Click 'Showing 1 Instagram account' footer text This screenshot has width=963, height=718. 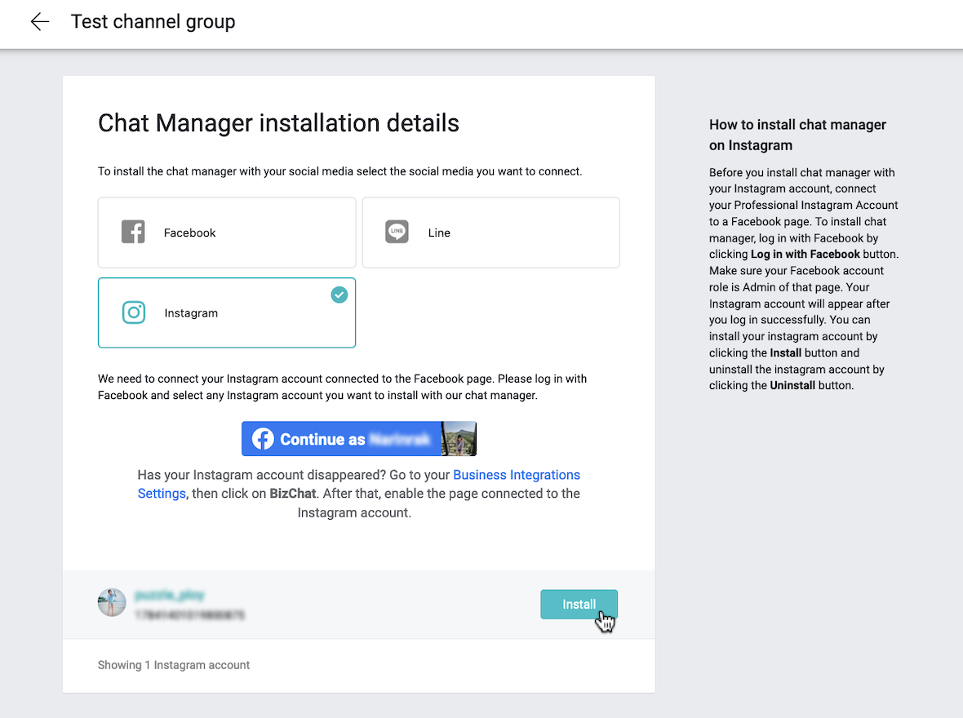pos(174,665)
